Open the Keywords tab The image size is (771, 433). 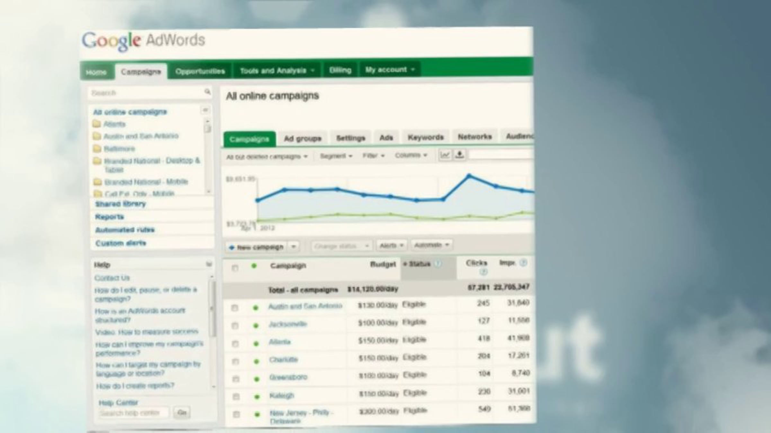[x=426, y=137]
